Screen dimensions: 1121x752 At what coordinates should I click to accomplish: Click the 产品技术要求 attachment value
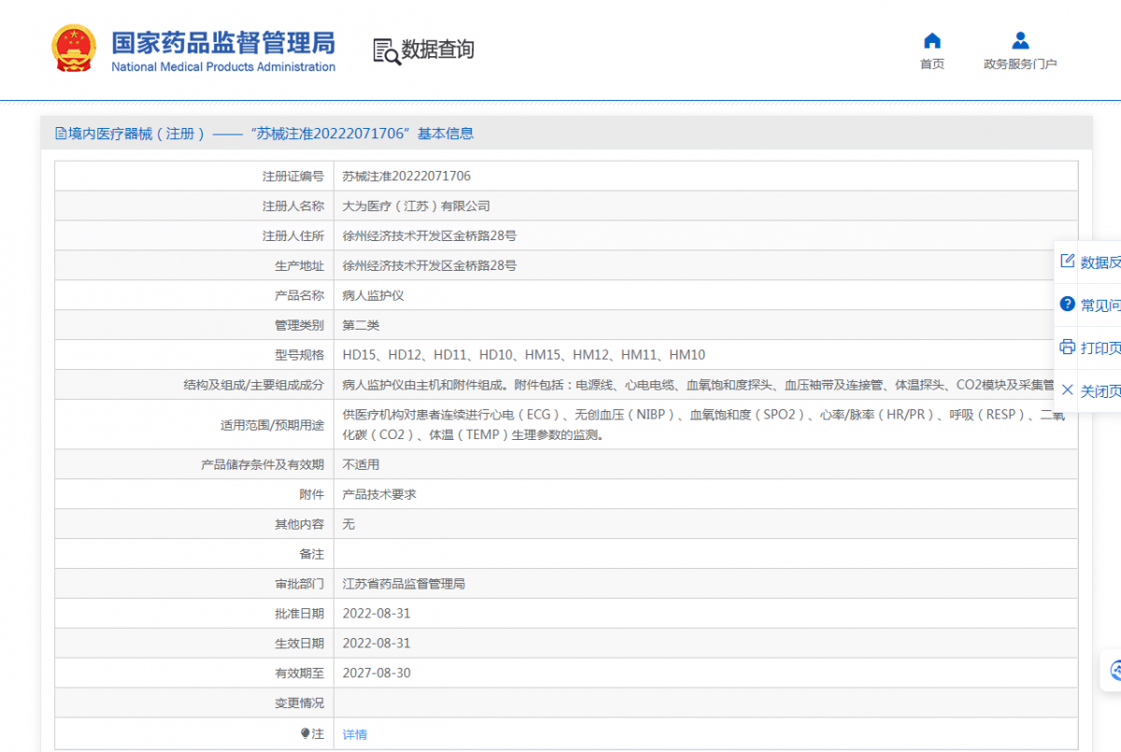tap(379, 494)
